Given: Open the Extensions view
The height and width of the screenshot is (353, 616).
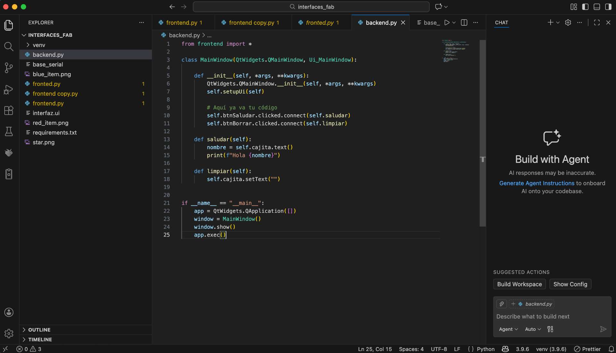Looking at the screenshot, I should [9, 110].
